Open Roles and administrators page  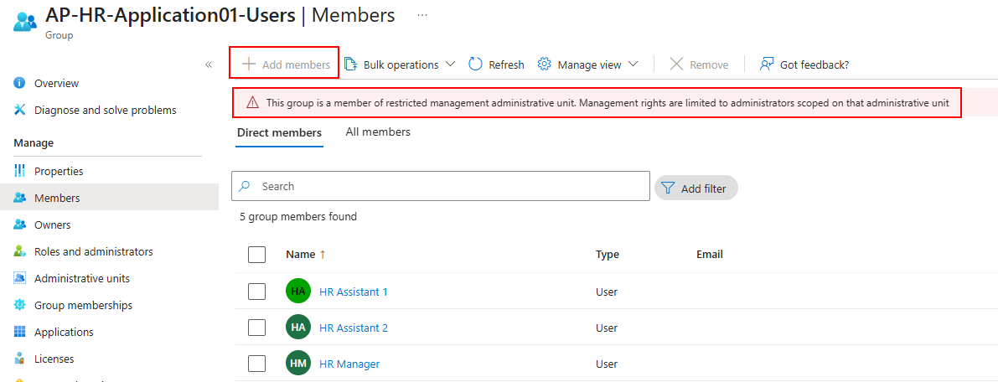click(x=94, y=251)
